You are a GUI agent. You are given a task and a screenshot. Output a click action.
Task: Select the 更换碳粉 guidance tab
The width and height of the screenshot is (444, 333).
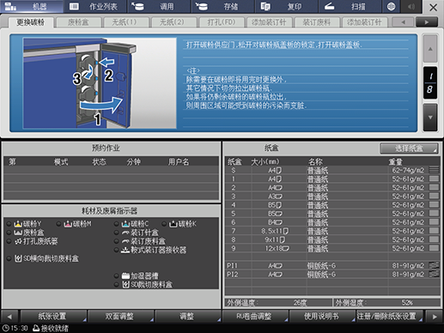tap(30, 22)
